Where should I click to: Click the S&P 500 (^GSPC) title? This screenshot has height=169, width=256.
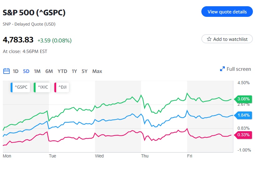pos(34,12)
